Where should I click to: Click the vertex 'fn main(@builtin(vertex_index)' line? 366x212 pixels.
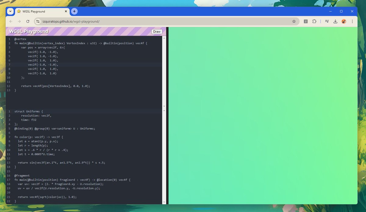(x=81, y=43)
